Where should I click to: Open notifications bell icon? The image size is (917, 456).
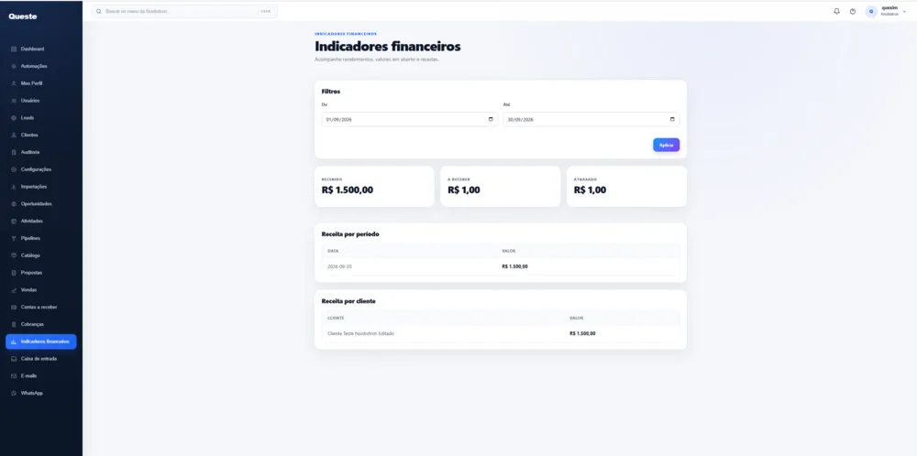836,11
